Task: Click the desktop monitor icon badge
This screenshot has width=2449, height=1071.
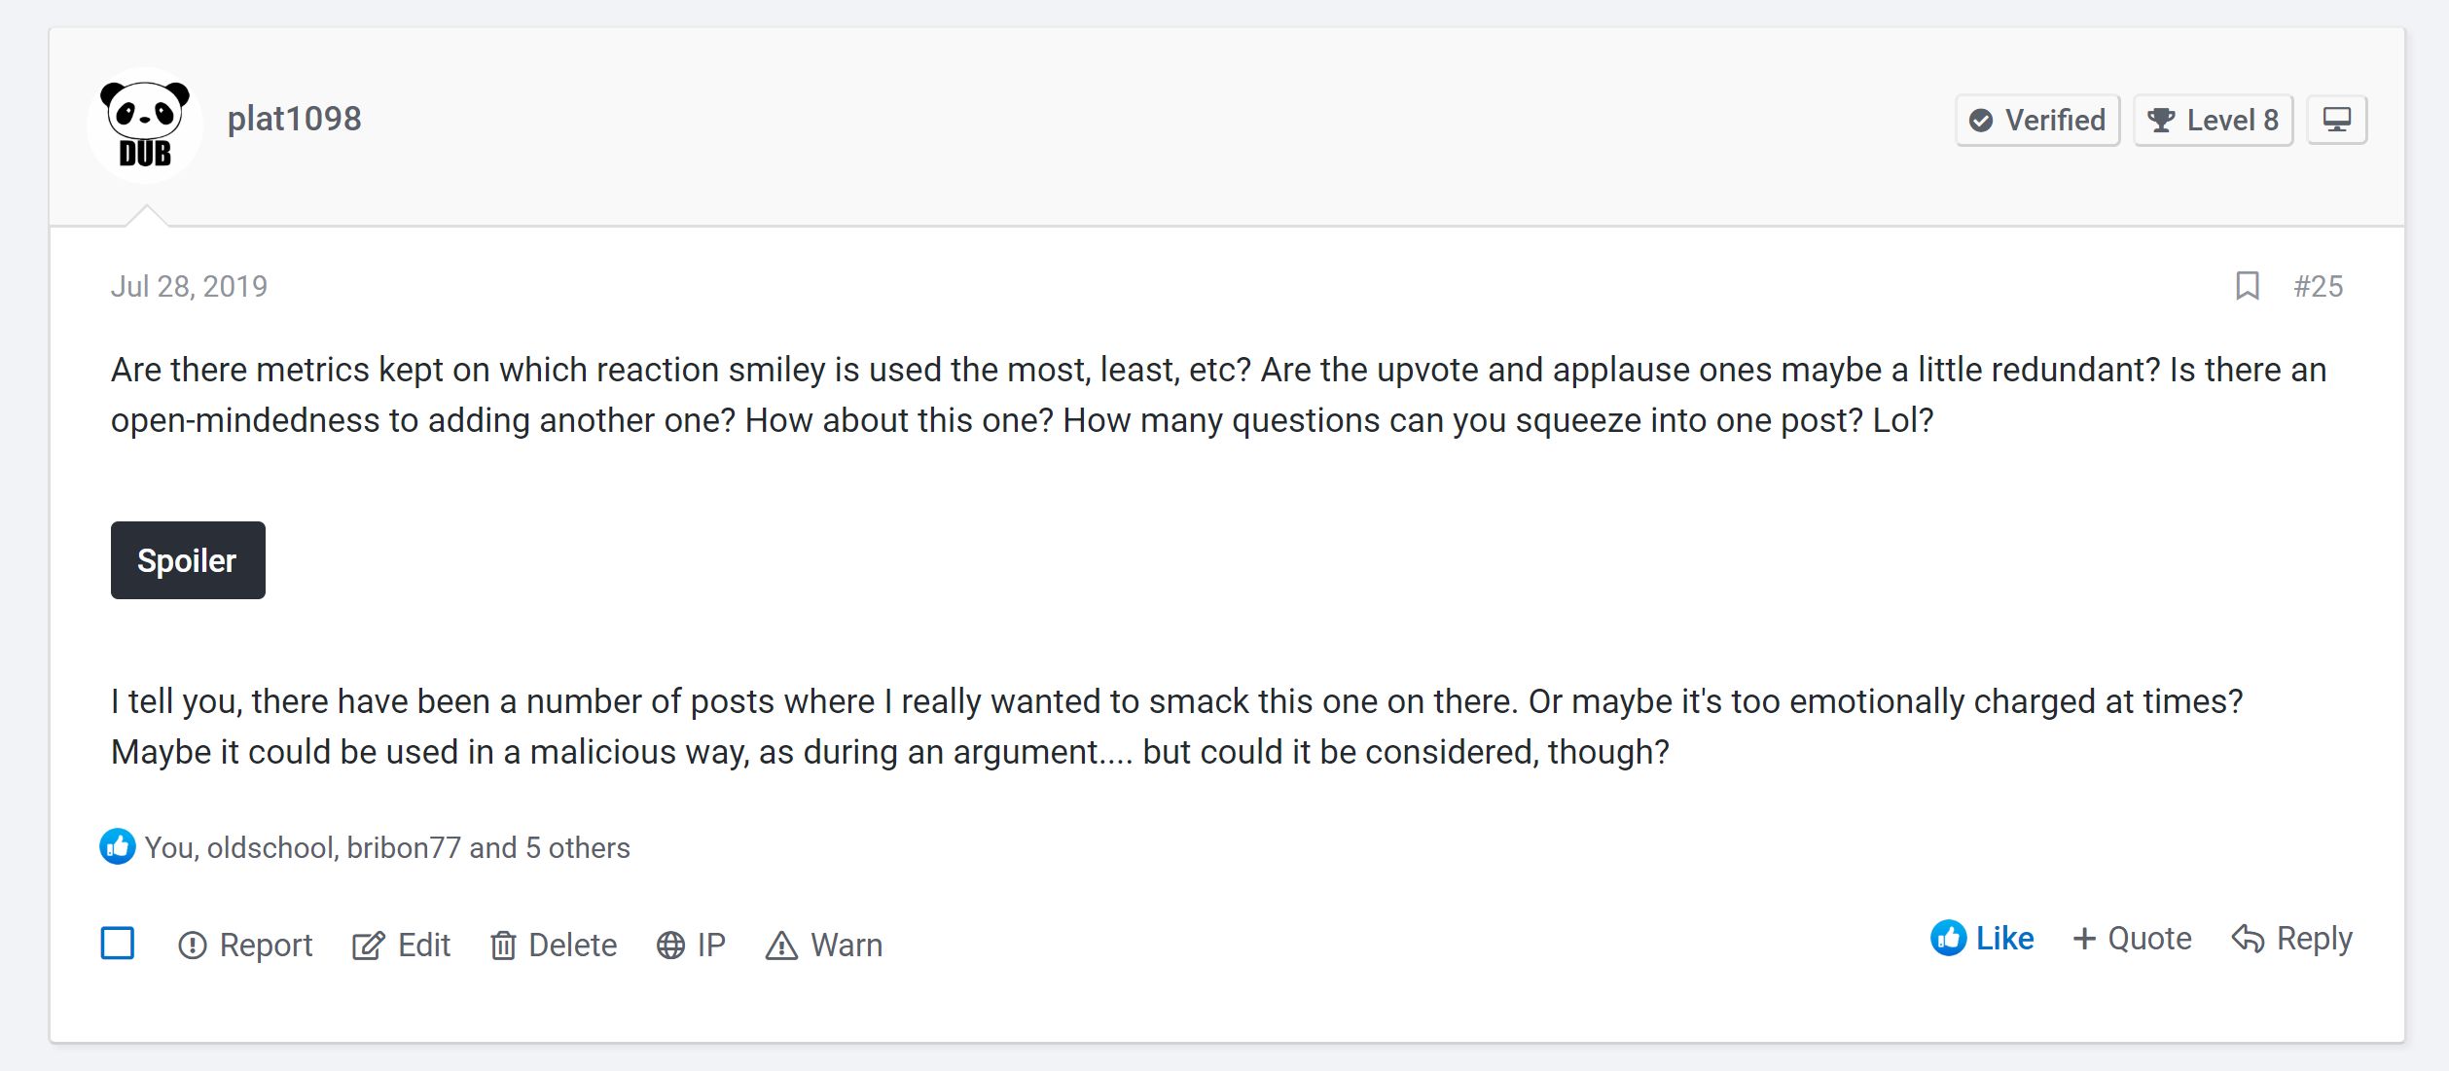Action: [x=2337, y=120]
